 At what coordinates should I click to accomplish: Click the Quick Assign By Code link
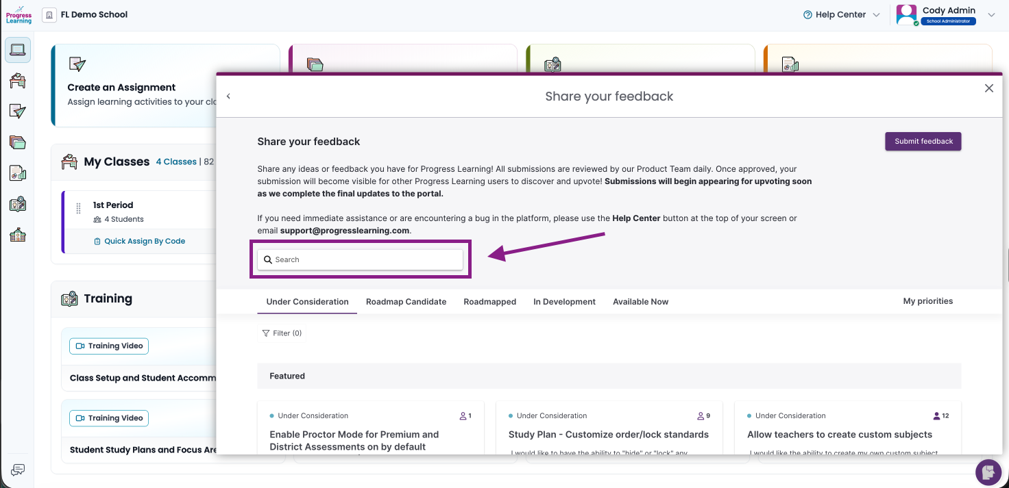tap(139, 242)
